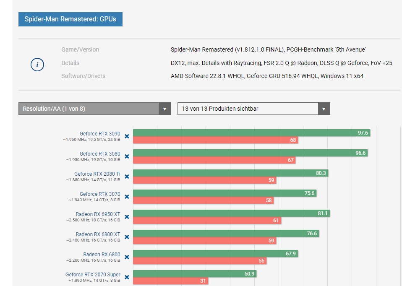Click the green 75.6 bar for RTX 3070
Viewport: 402px width, 286px height.
pyautogui.click(x=225, y=193)
